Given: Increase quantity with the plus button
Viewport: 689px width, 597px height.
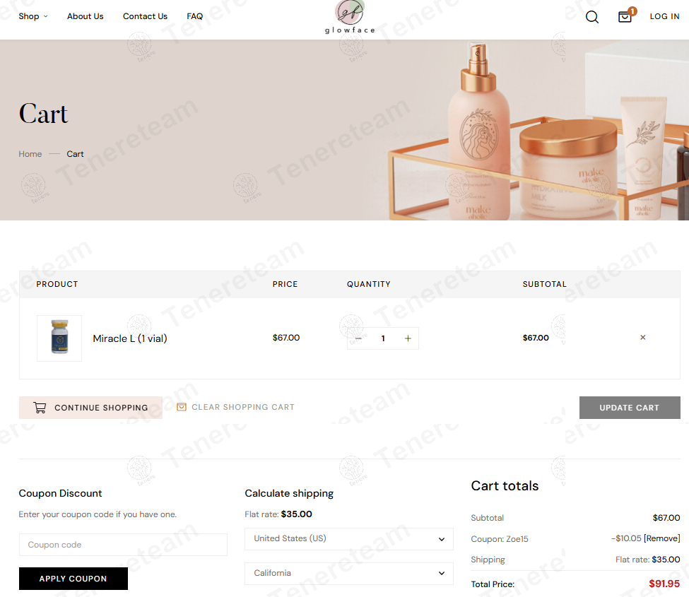Looking at the screenshot, I should [408, 338].
